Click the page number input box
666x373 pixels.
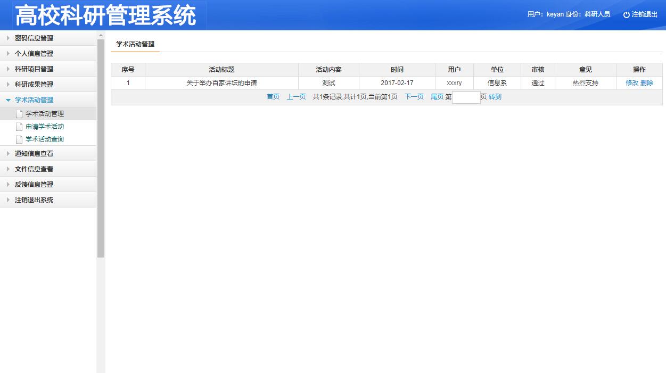click(465, 97)
